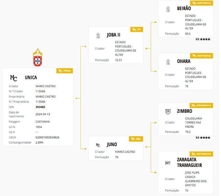Open the JUNO horse name link
This screenshot has height=196, width=221.
point(112,144)
